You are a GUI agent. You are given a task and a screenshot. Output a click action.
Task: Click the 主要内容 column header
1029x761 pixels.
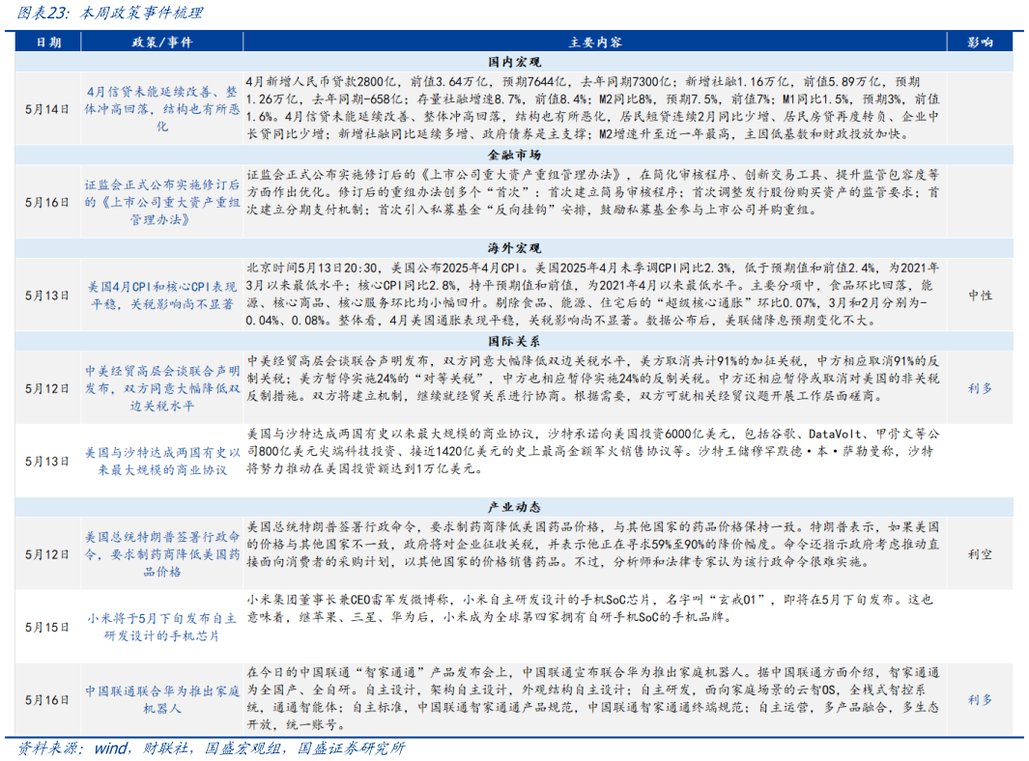[601, 41]
